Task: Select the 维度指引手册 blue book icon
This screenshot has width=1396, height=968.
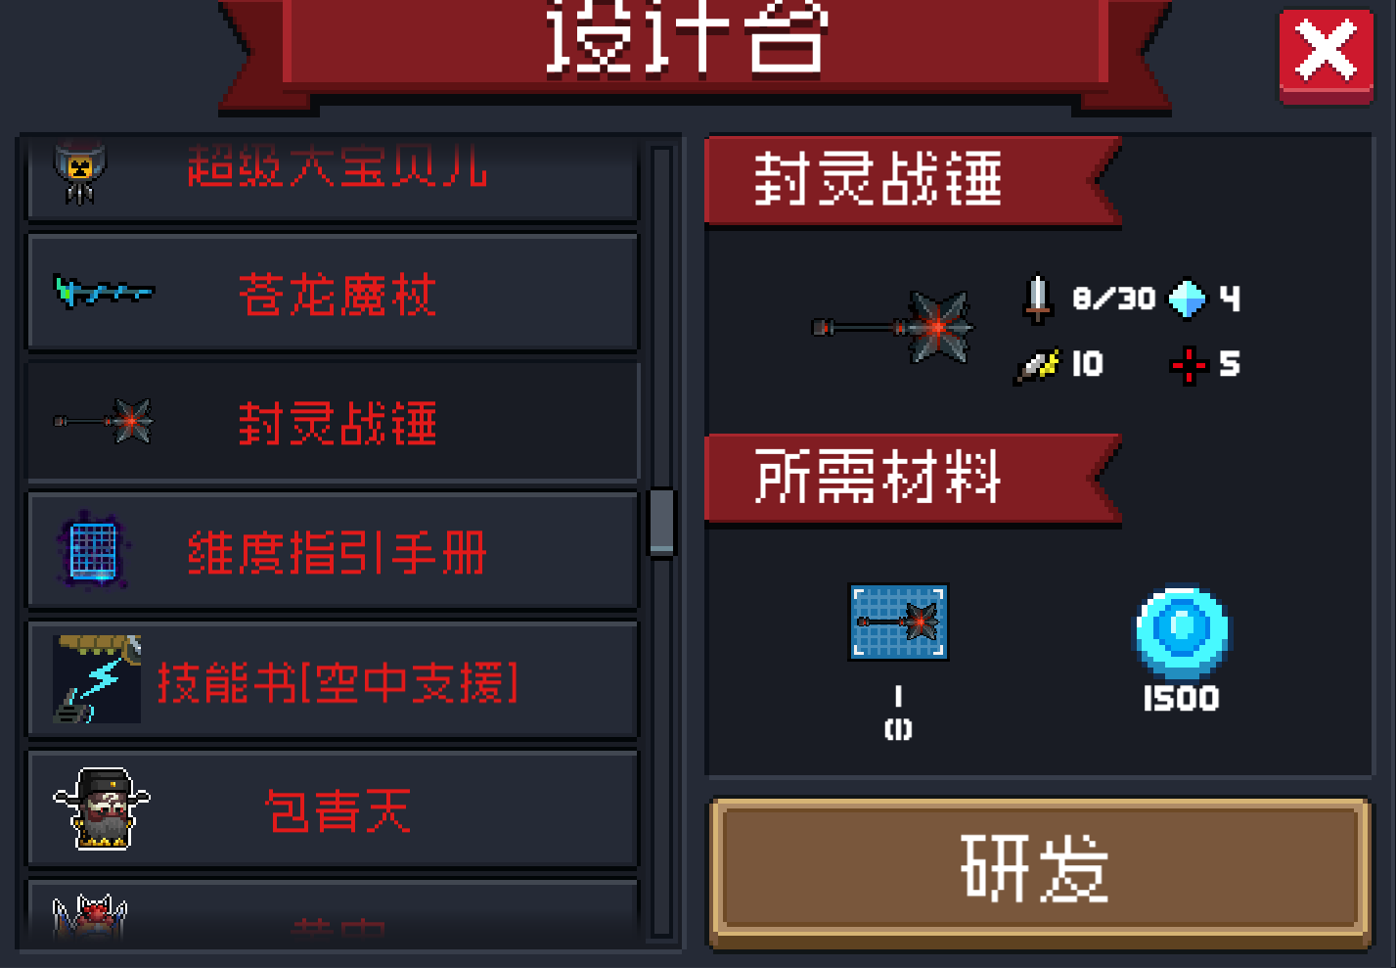Action: point(92,551)
